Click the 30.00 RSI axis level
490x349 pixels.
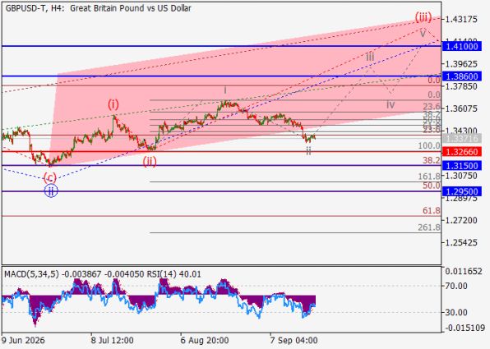pos(456,313)
